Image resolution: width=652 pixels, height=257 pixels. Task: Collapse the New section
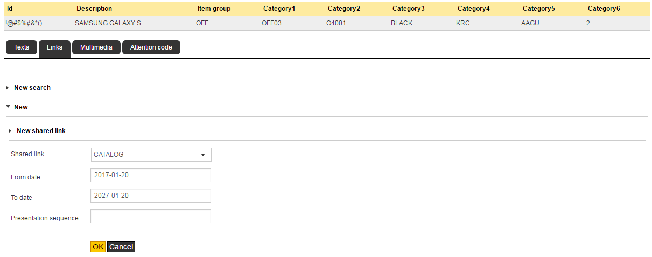click(x=20, y=107)
